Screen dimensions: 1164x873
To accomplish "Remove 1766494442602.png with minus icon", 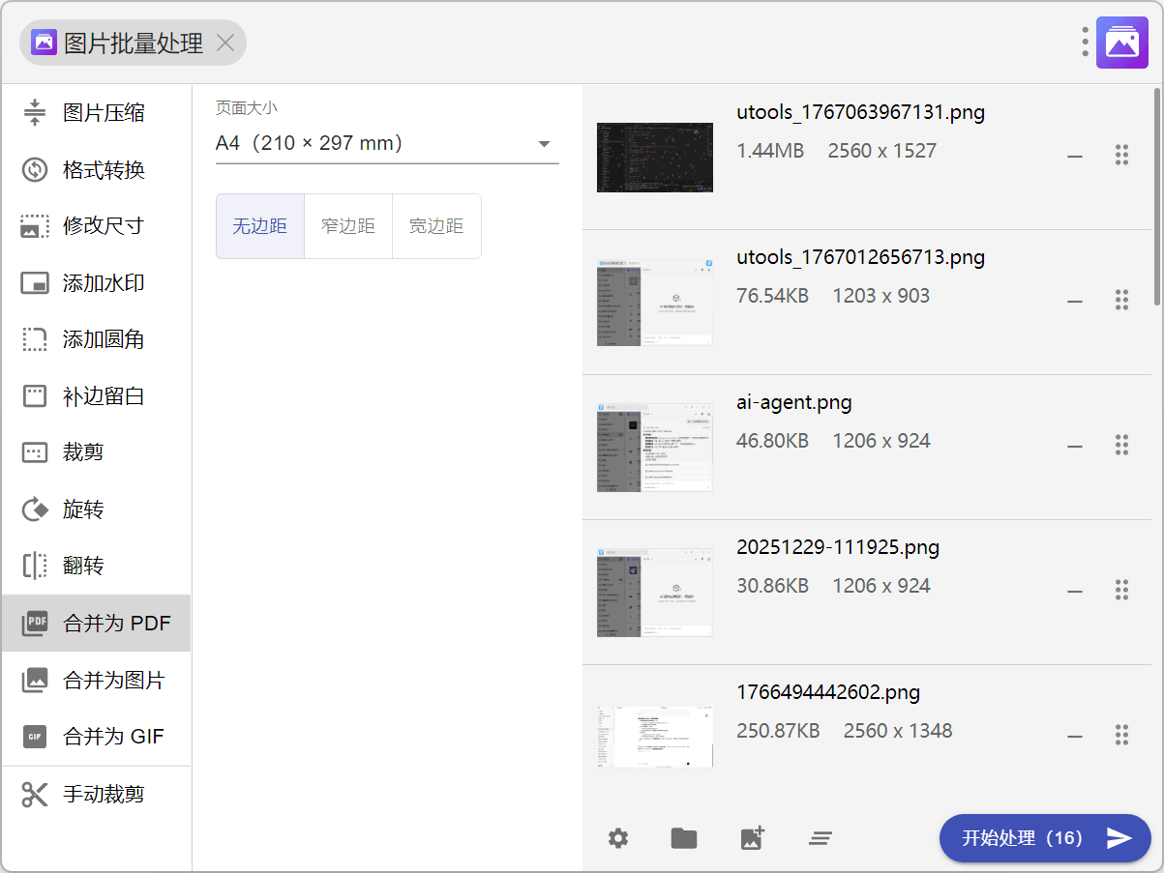I will tap(1075, 736).
